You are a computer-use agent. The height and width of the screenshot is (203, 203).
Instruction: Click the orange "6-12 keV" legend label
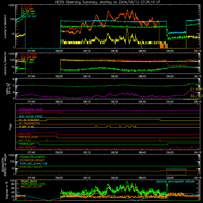click(27, 9)
